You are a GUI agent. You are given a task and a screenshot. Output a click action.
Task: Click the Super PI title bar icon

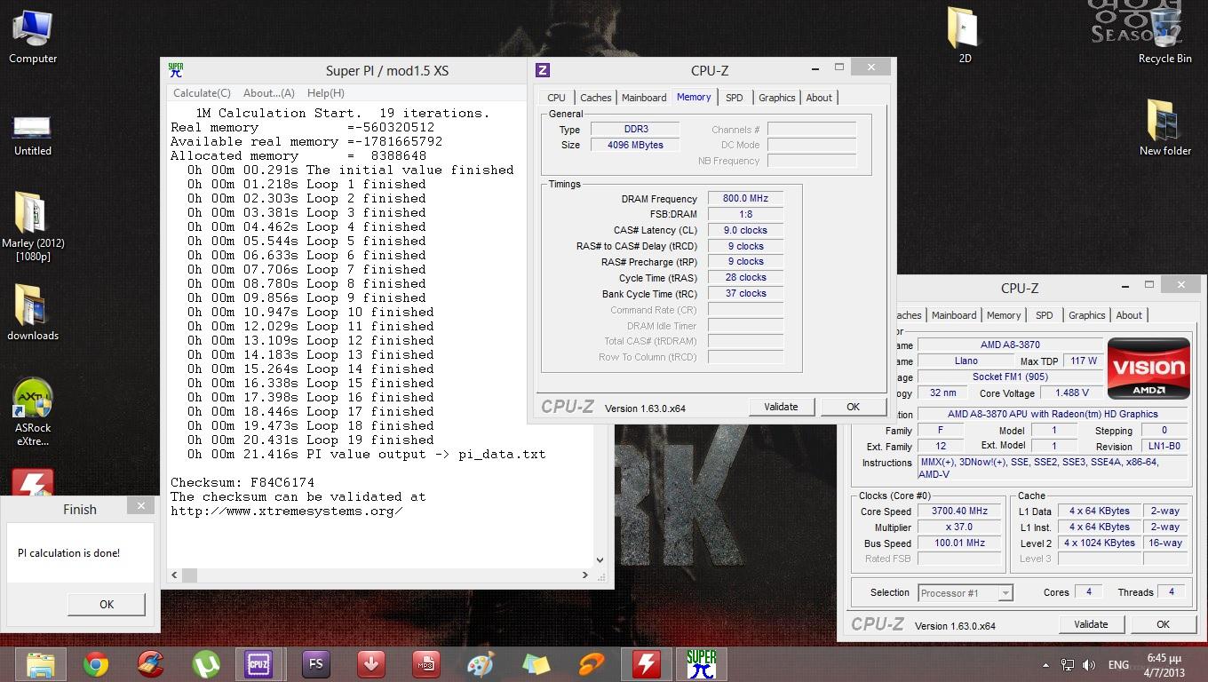[x=176, y=70]
